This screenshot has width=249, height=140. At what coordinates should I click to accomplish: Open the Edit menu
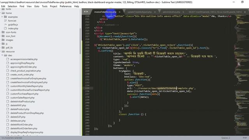3,6
